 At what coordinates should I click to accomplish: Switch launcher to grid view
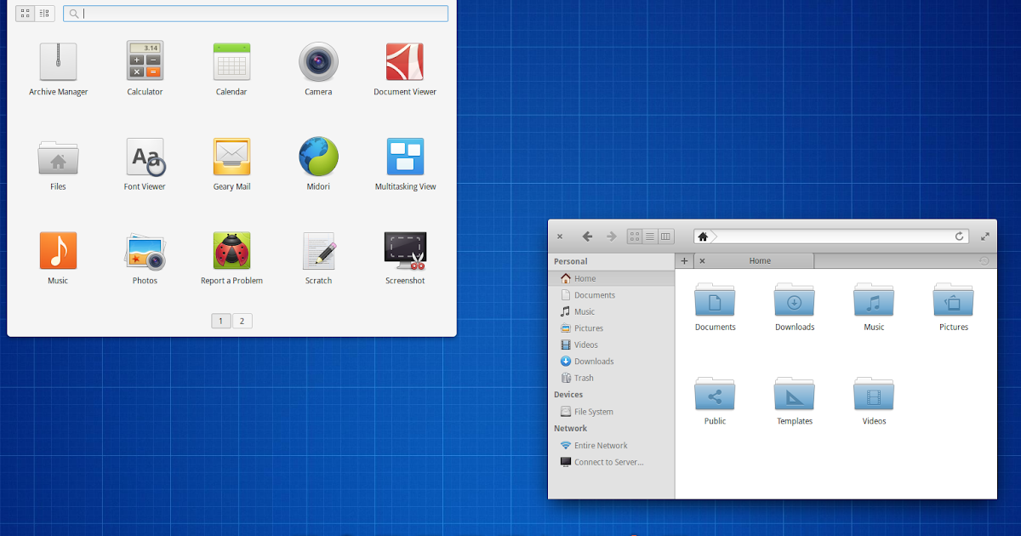click(26, 14)
